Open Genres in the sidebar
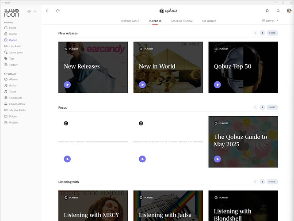This screenshot has height=221, width=294. [11, 34]
